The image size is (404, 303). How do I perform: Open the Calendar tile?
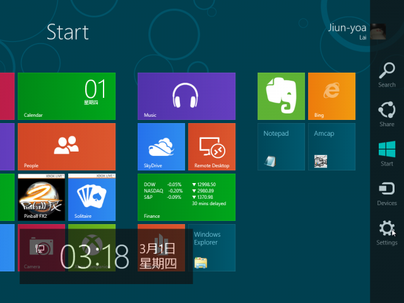click(66, 96)
